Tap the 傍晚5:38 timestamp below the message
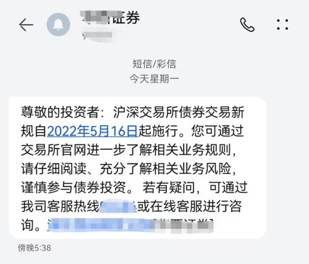The width and height of the screenshot is (309, 264). (34, 248)
